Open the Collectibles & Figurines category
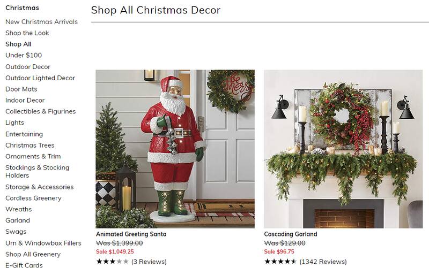The image size is (429, 268). point(41,111)
